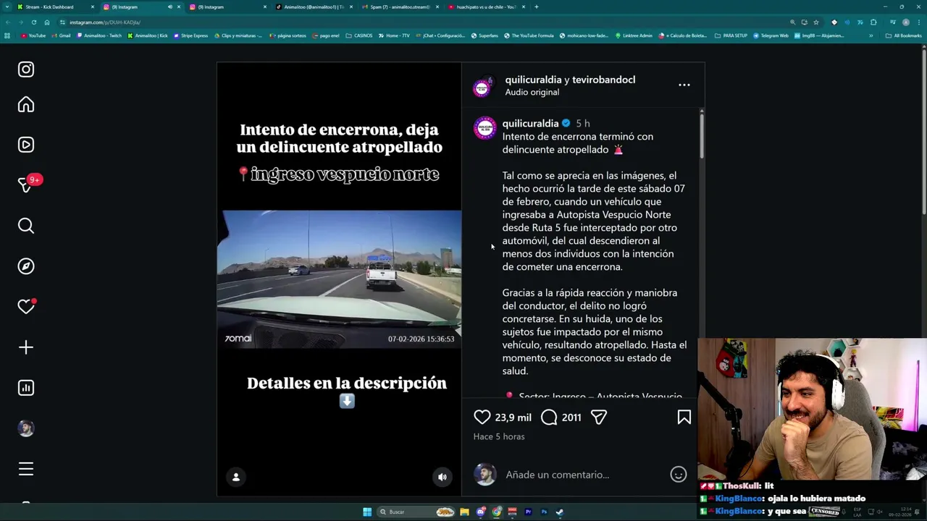Open Gmail bookmark in bookmarks bar
927x521 pixels.
click(x=61, y=35)
